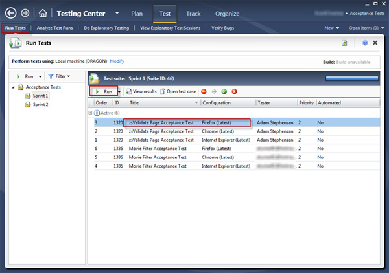Click the forward arrow navigation button
389x273 pixels.
pos(25,13)
